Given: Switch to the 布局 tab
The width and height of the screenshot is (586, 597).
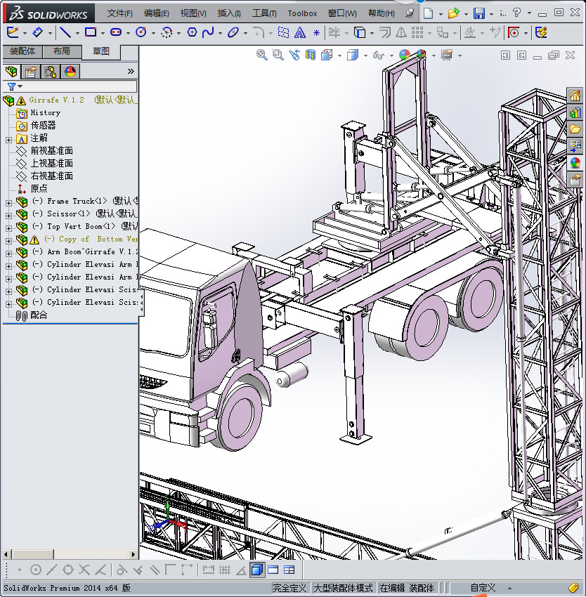Looking at the screenshot, I should 61,51.
